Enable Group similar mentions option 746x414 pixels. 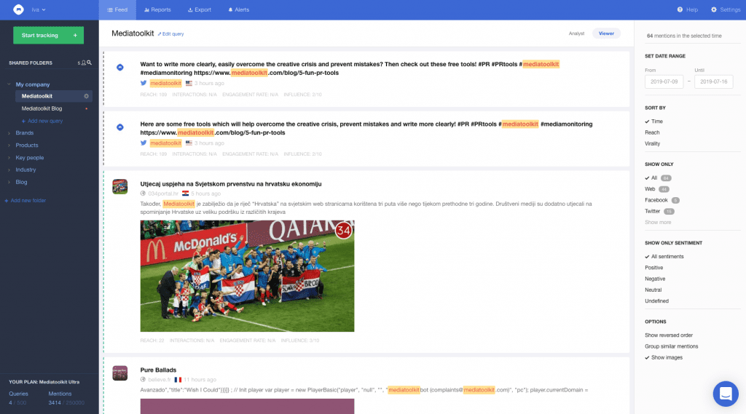[x=671, y=346]
